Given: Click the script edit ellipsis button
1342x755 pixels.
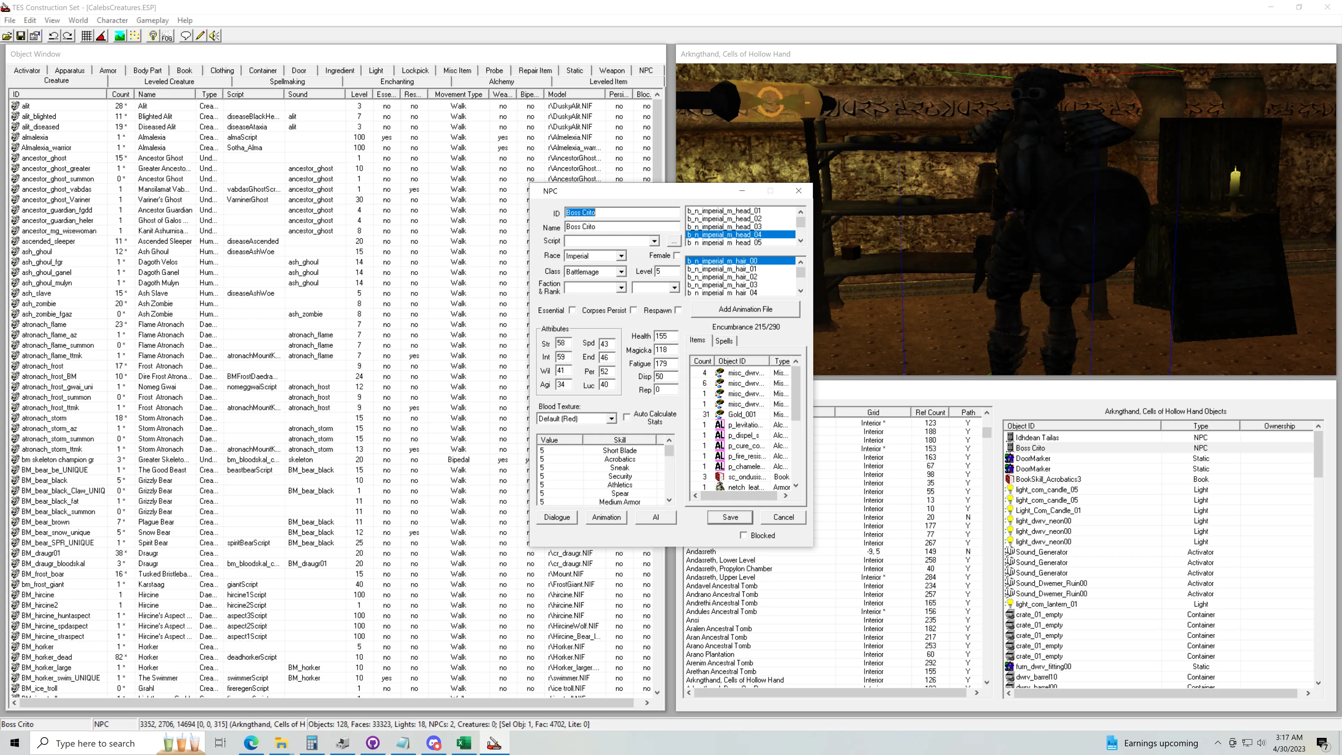Looking at the screenshot, I should 674,241.
